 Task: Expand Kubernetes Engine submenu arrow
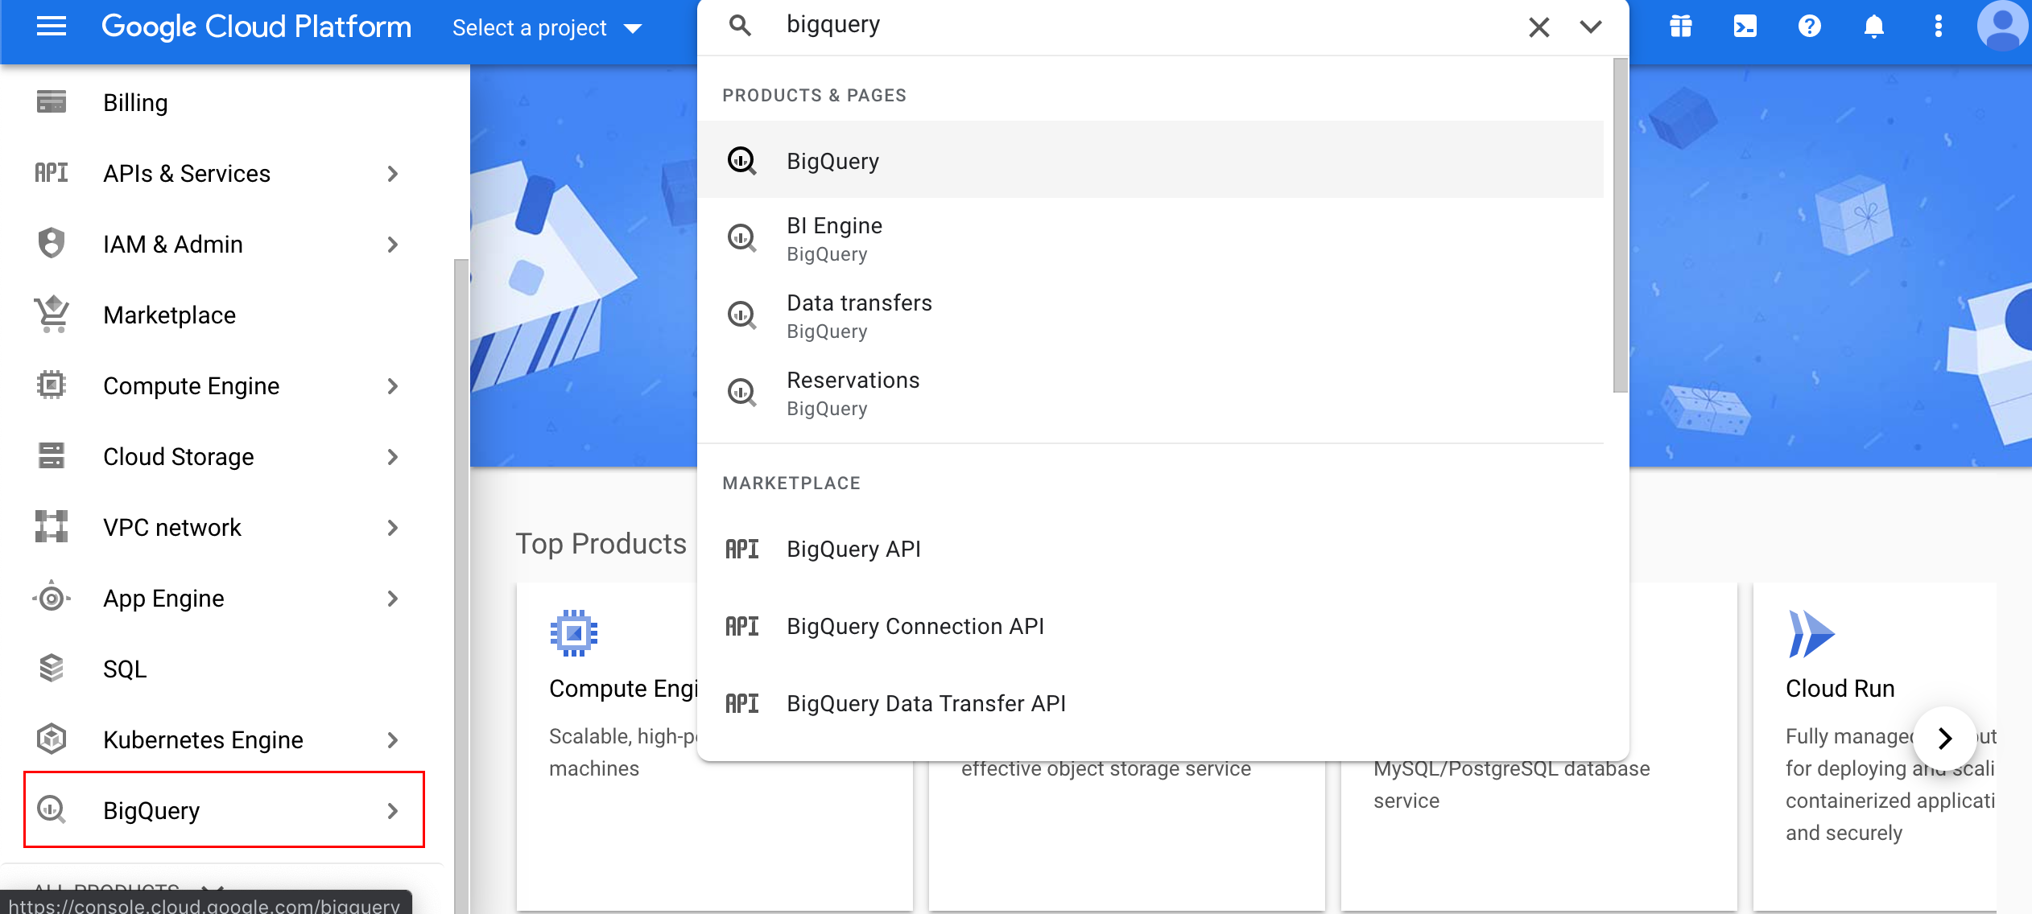point(392,739)
